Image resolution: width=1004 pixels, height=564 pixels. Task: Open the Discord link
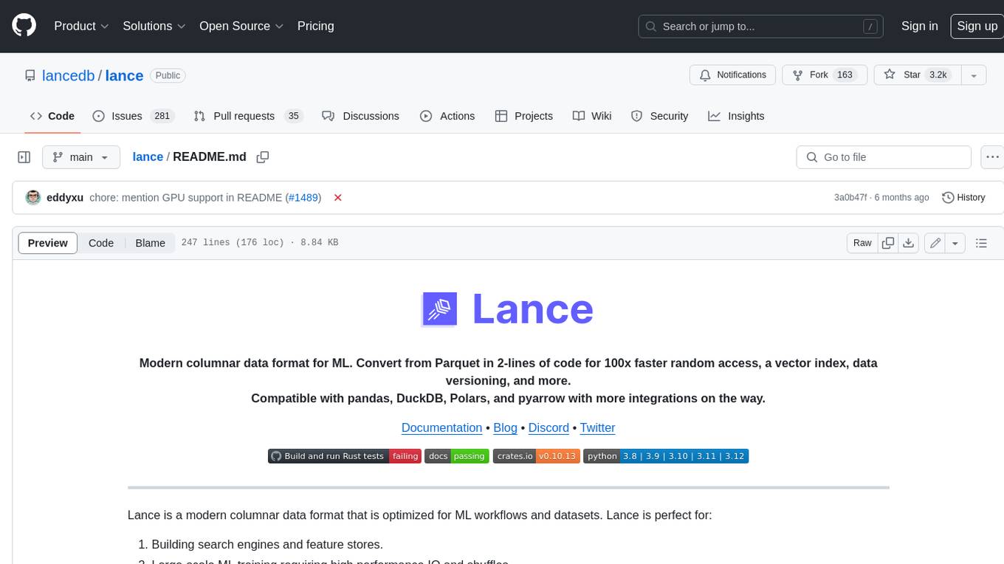[549, 428]
